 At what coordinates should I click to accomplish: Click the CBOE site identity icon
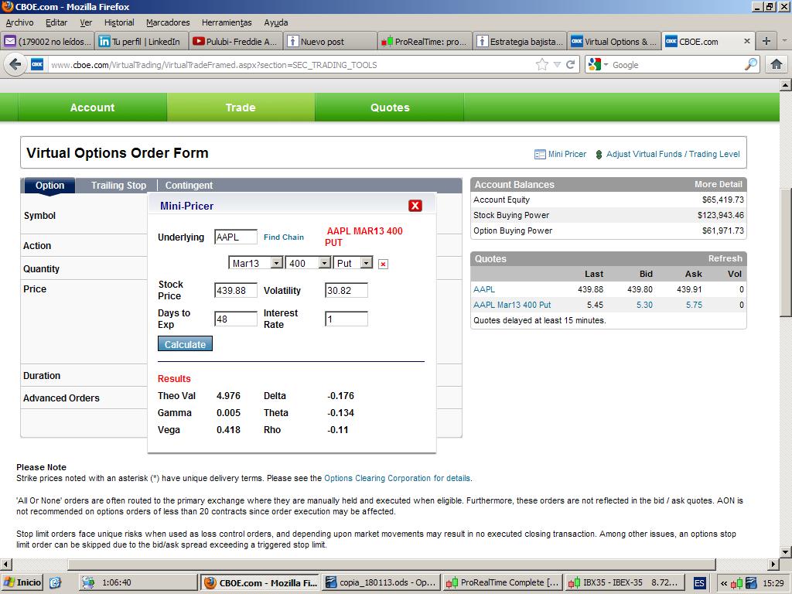click(37, 65)
